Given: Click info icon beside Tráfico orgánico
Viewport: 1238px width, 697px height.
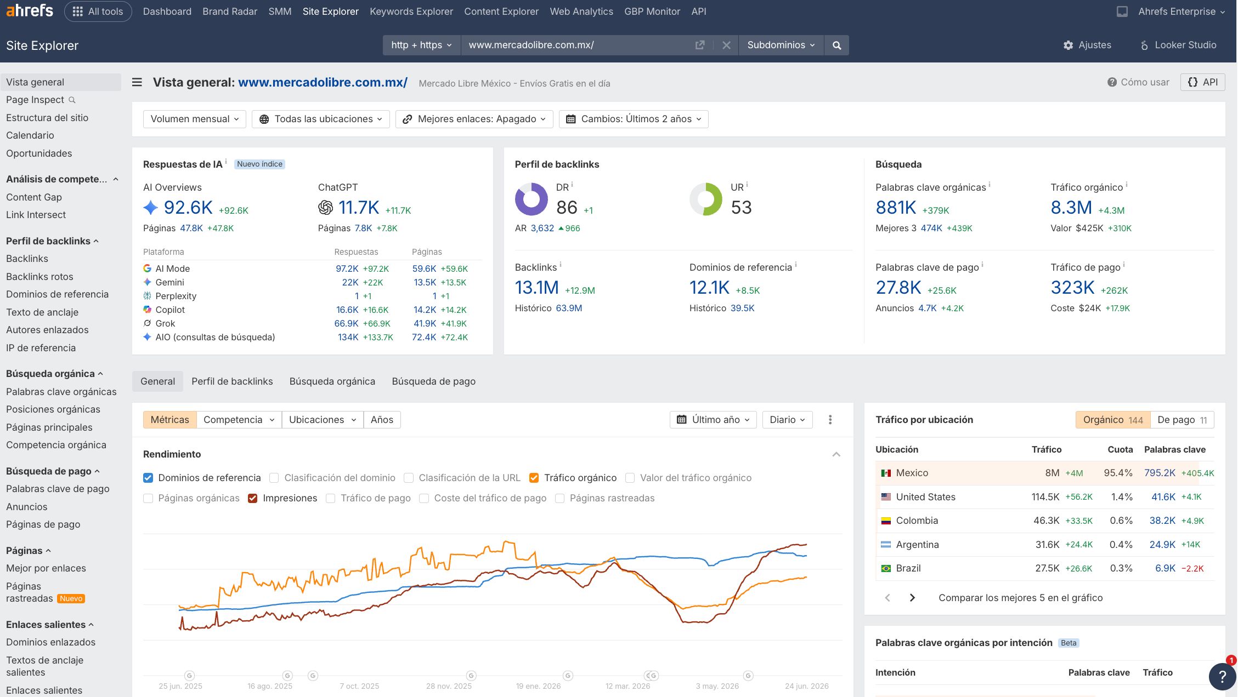Looking at the screenshot, I should (1127, 185).
